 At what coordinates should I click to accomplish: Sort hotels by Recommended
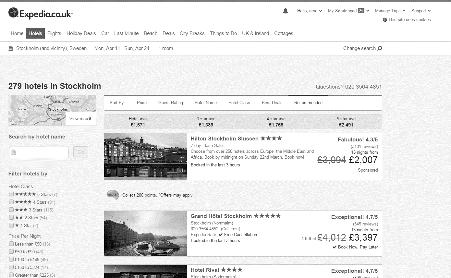[x=308, y=103]
